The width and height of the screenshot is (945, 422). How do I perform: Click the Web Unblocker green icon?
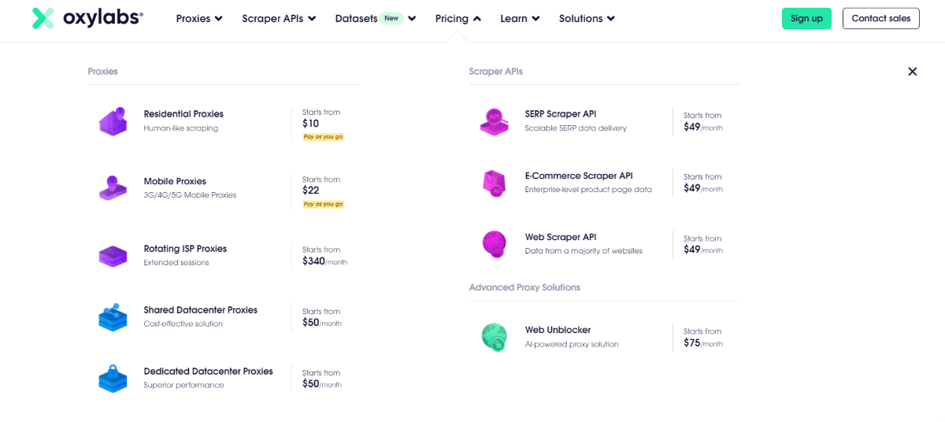(x=494, y=337)
